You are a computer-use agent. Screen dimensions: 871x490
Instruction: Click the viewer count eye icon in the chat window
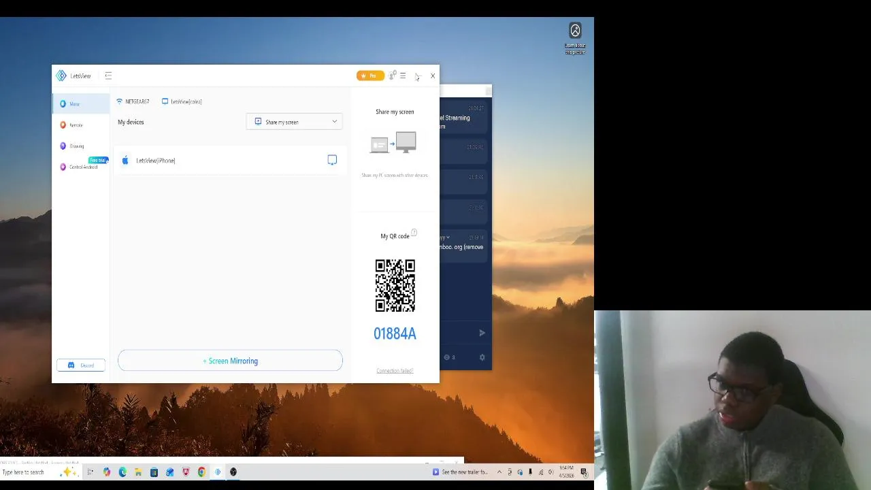(x=447, y=357)
